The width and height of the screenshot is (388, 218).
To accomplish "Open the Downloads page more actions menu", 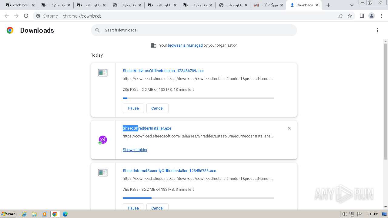I will tap(378, 30).
